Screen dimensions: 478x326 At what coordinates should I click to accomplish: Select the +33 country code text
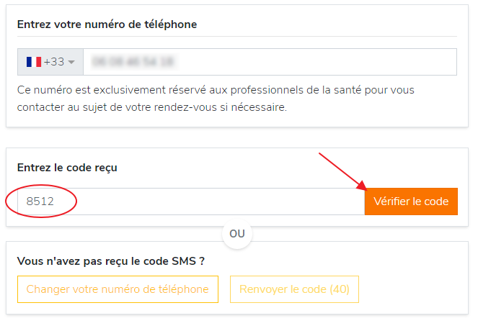pos(54,62)
